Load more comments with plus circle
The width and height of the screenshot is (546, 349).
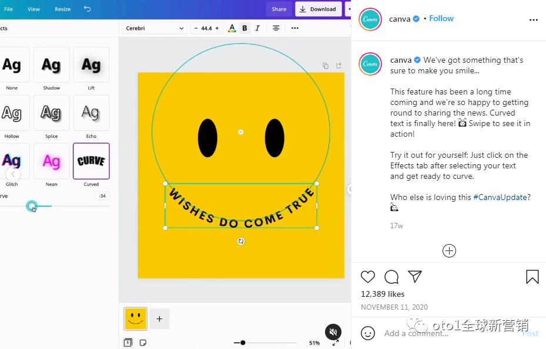449,250
